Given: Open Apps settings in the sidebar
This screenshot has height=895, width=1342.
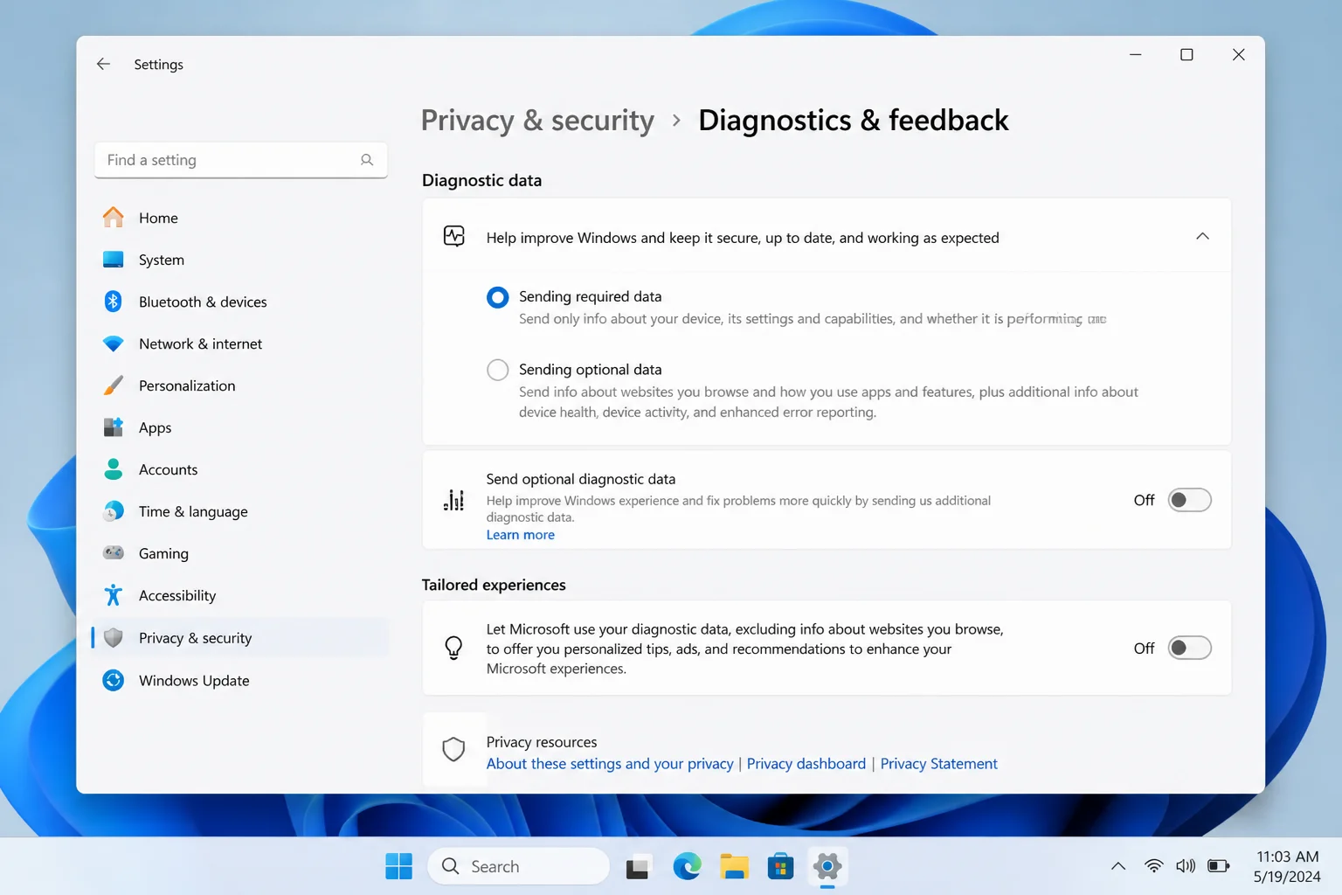Looking at the screenshot, I should tap(240, 427).
